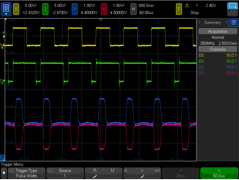Open the trigger T settings button
Screen dimensions: 239x180
[179, 9]
